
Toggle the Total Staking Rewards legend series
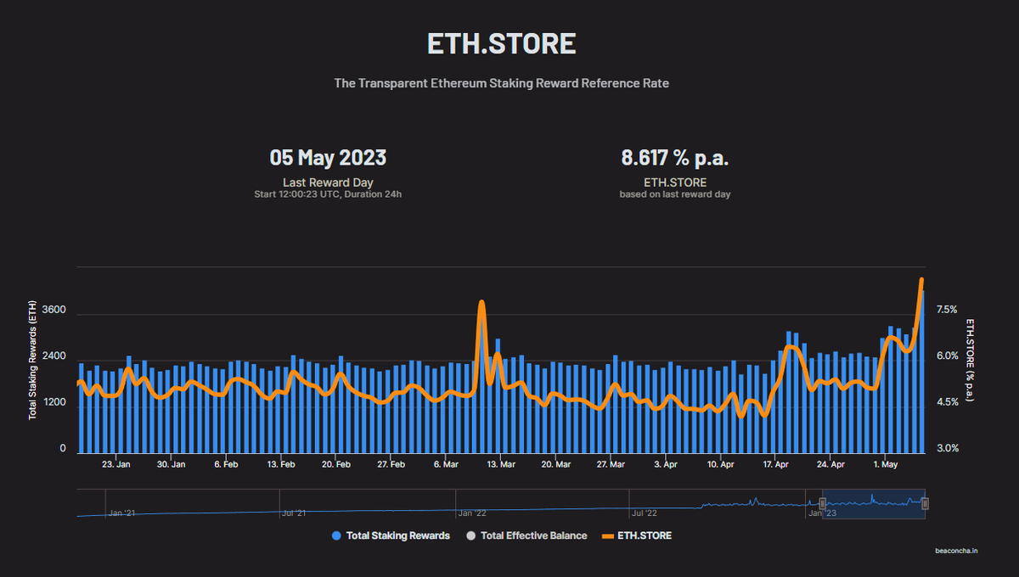(391, 535)
